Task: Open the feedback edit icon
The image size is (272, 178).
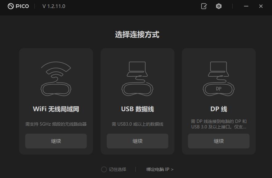Action: point(204,6)
